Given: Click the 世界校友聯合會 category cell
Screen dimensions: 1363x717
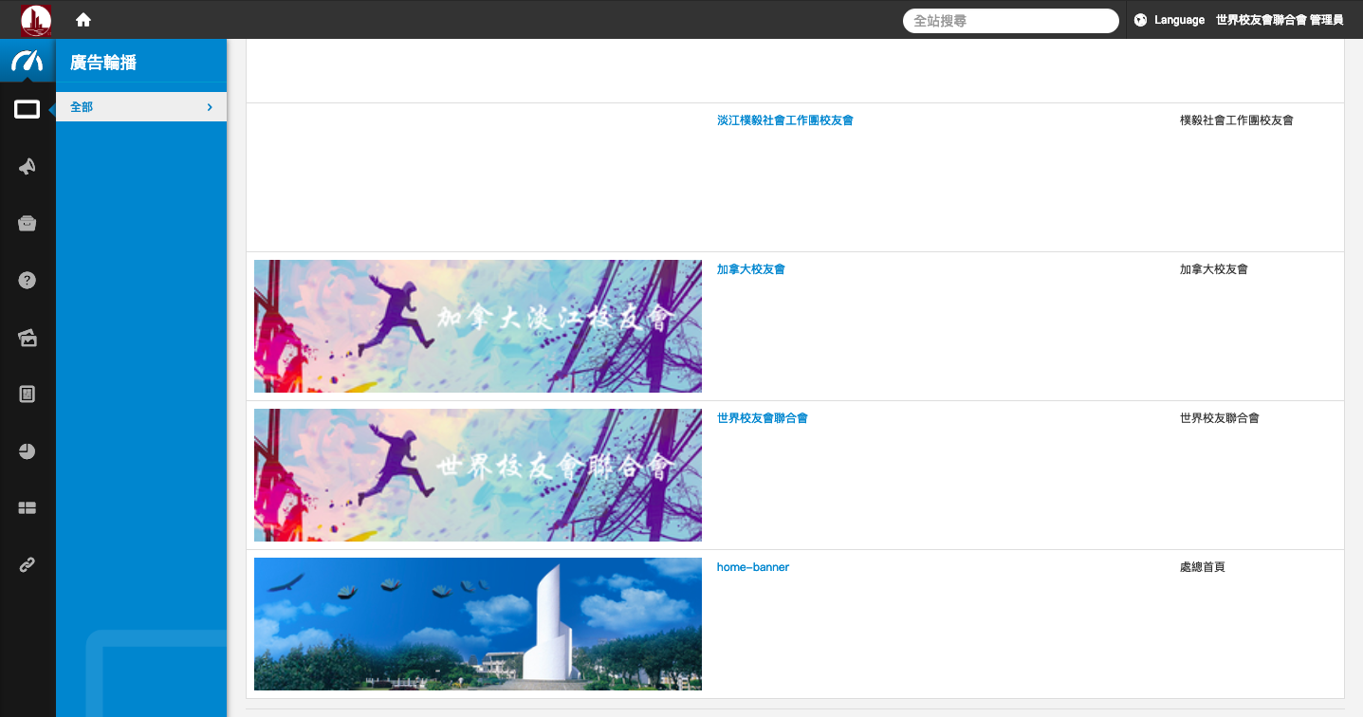Looking at the screenshot, I should pos(1220,418).
